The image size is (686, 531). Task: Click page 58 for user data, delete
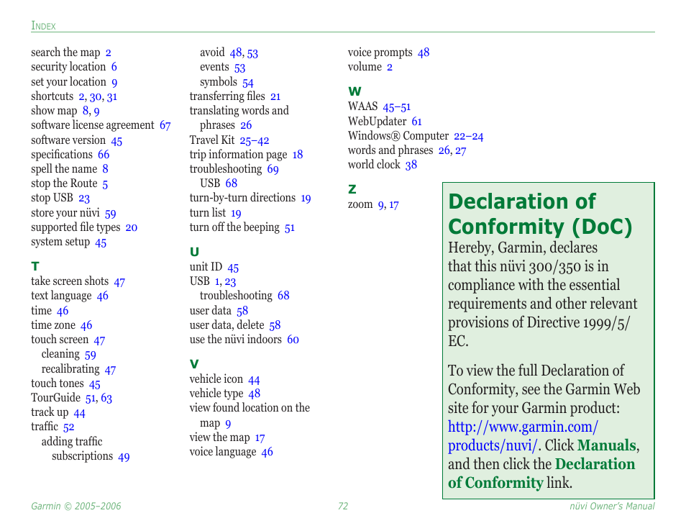coord(275,325)
